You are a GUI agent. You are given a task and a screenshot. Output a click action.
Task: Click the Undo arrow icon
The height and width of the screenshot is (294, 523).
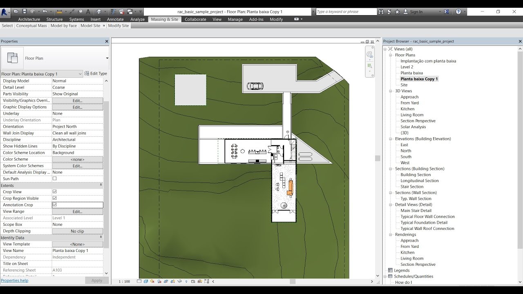(x=45, y=11)
